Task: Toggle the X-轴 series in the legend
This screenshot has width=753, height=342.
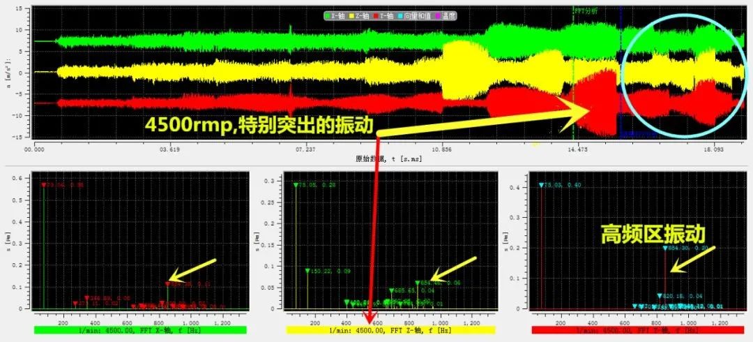Action: pyautogui.click(x=332, y=15)
